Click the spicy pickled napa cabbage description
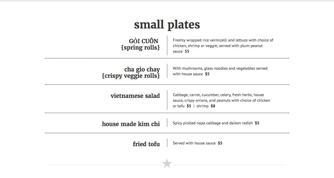The image size is (334, 178). click(212, 123)
